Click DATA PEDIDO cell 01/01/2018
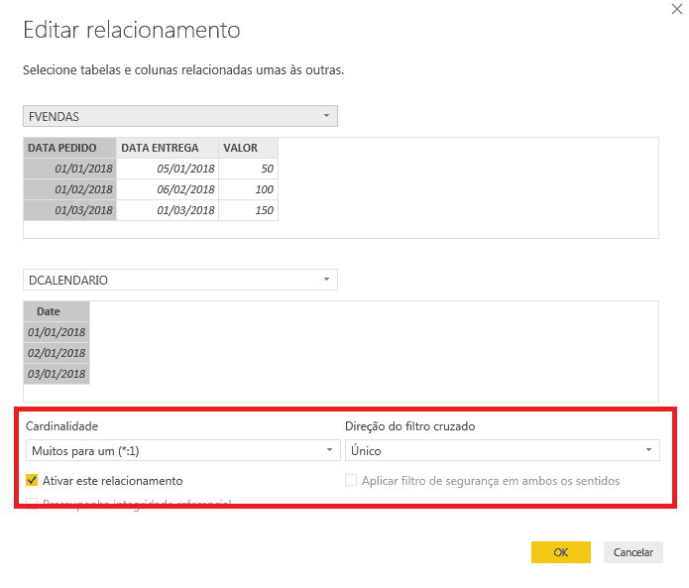The width and height of the screenshot is (689, 588). coord(69,169)
